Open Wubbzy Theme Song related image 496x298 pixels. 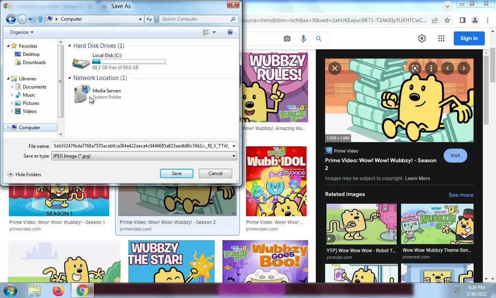coord(437,224)
